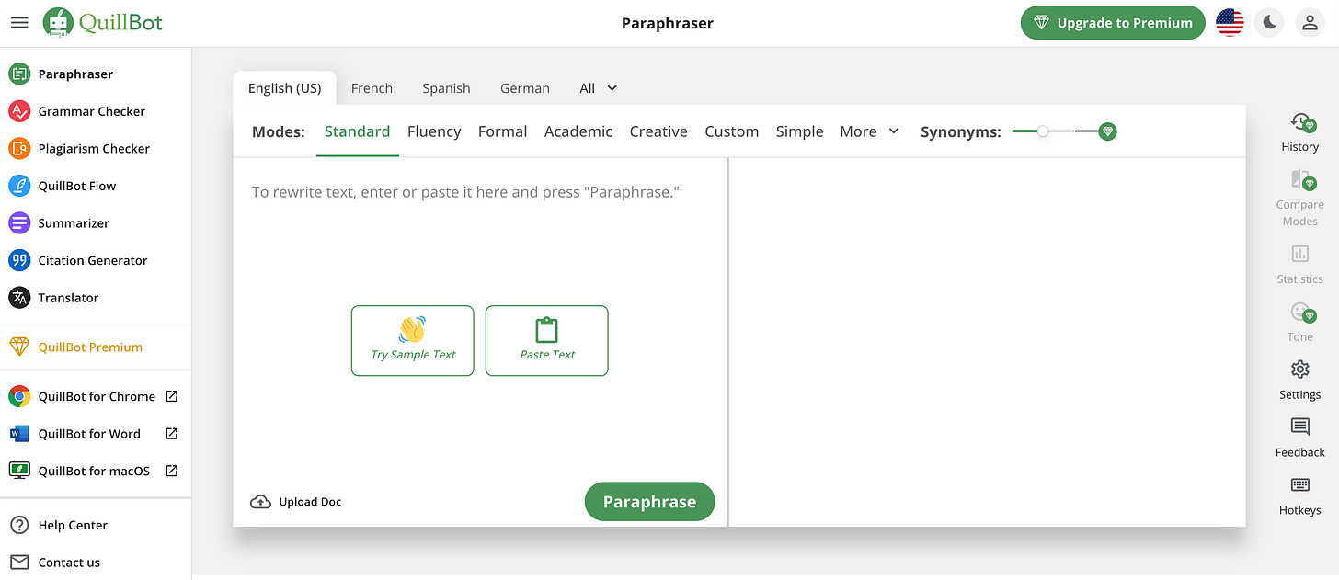Open Feedback panel
The image size is (1339, 580).
pos(1299,438)
